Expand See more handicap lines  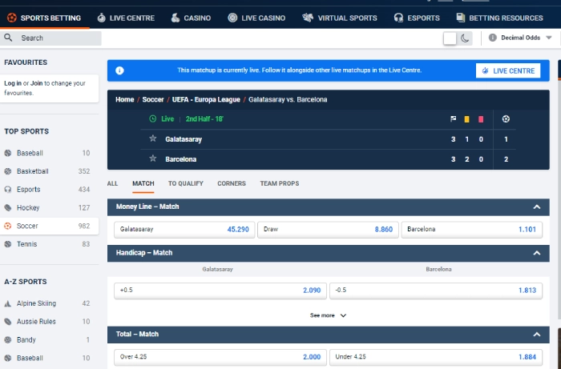click(328, 315)
